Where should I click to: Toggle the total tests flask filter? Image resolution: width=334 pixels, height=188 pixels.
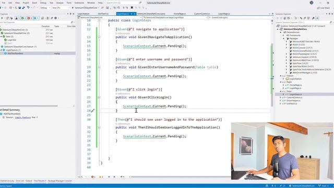coord(17,18)
